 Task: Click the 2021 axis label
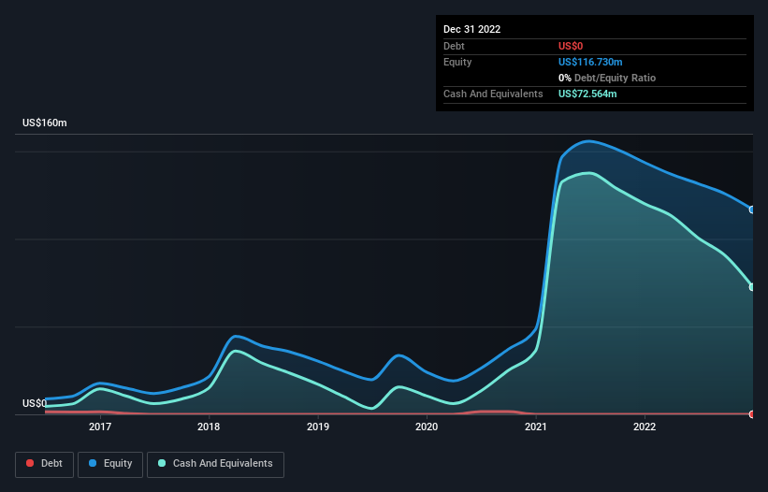(536, 427)
